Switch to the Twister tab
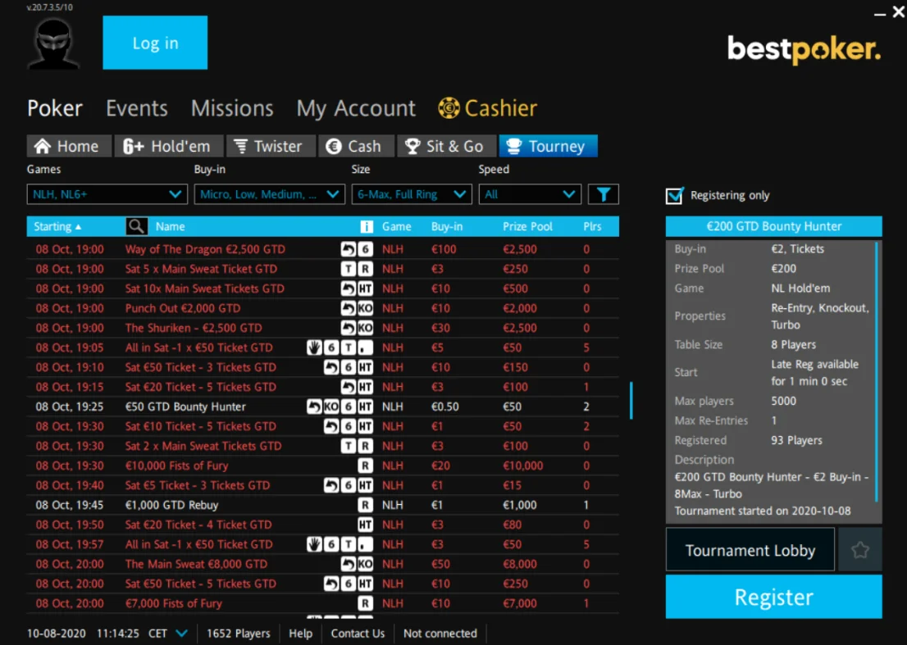Image resolution: width=907 pixels, height=645 pixels. 271,146
